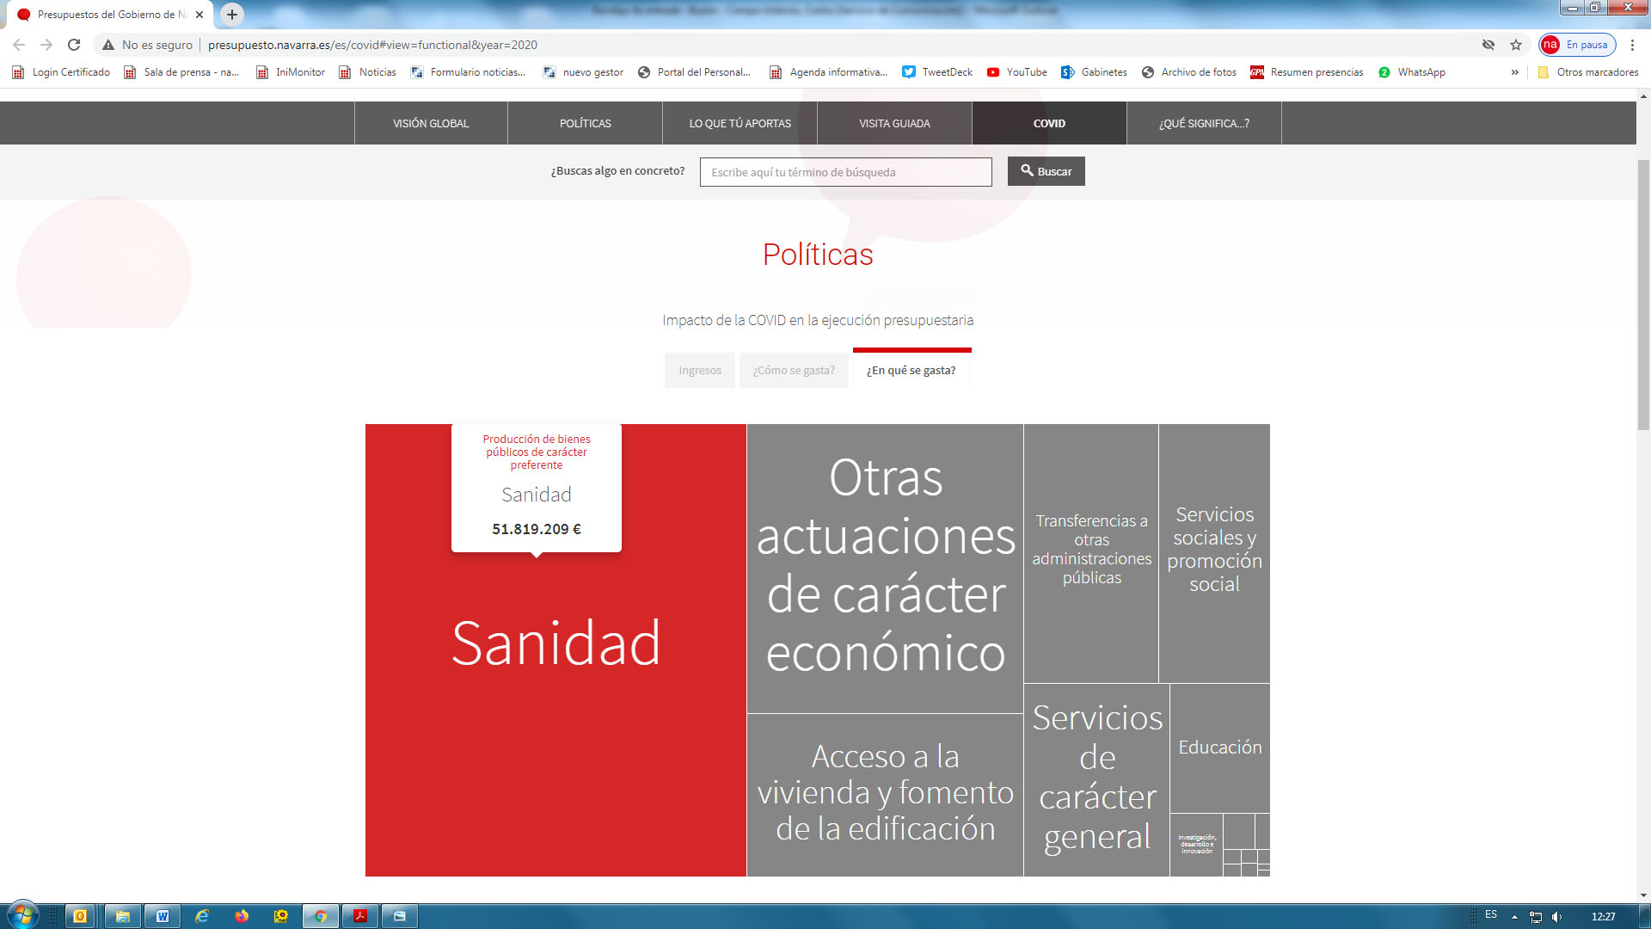Reload the page with the refresh icon
This screenshot has width=1651, height=929.
pyautogui.click(x=74, y=45)
